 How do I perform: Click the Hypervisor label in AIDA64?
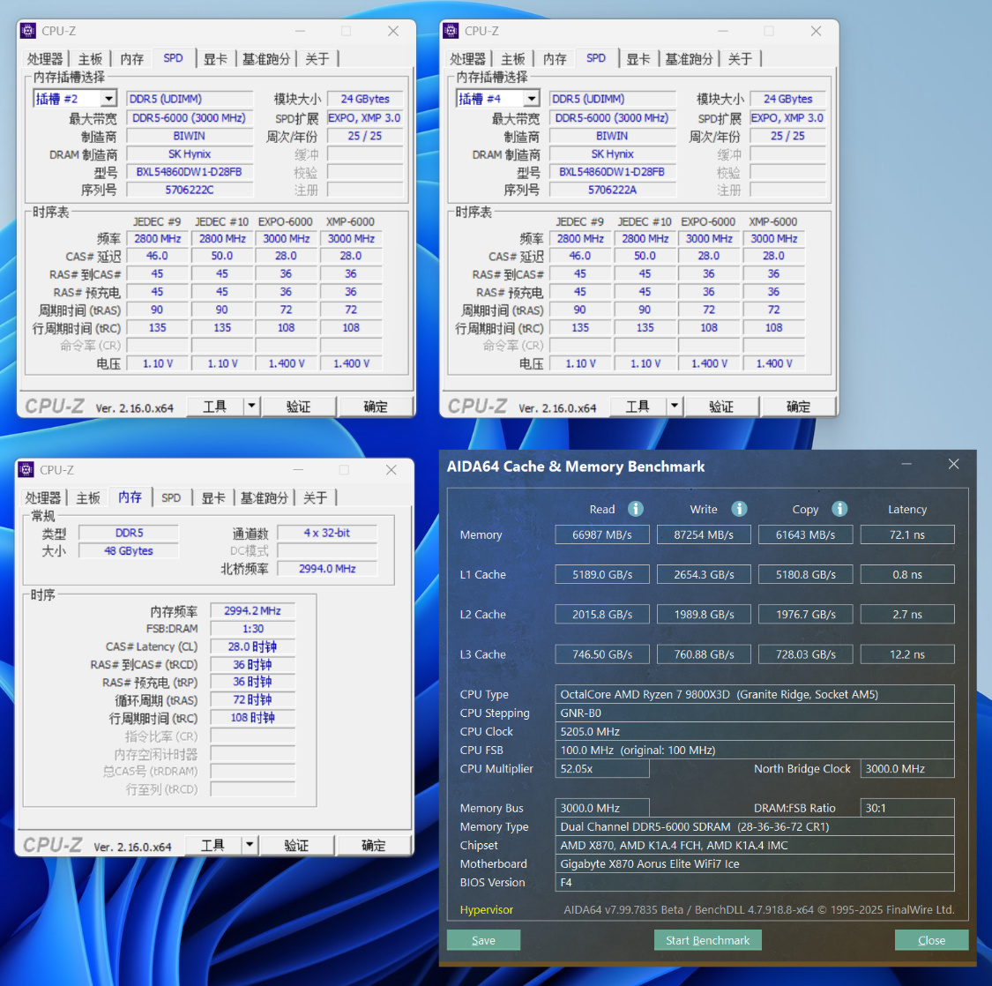coord(487,909)
